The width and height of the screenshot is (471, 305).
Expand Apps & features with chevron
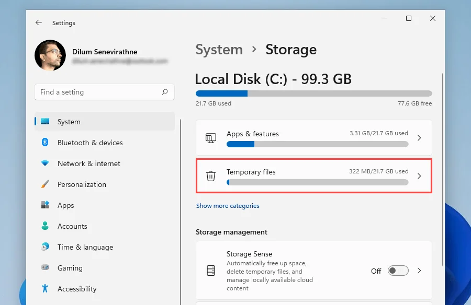(419, 138)
